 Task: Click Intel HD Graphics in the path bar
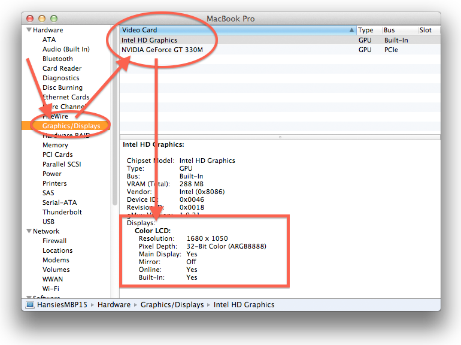coord(244,305)
